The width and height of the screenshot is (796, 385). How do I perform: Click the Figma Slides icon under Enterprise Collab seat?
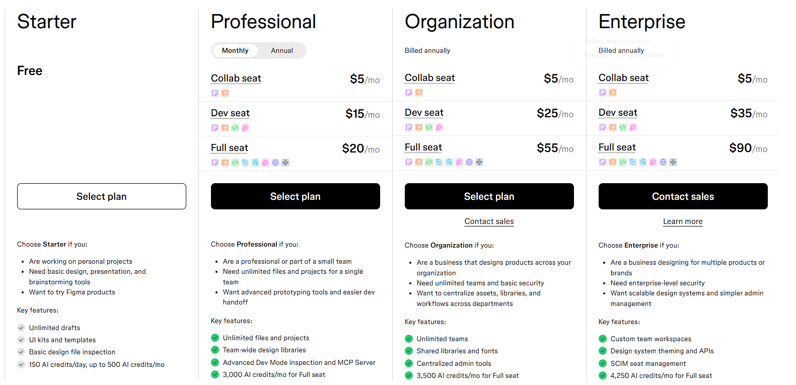(x=613, y=93)
